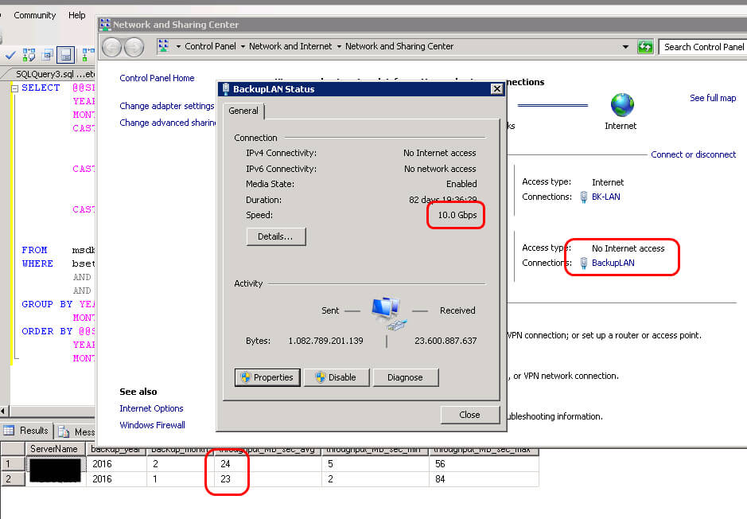The height and width of the screenshot is (519, 747).
Task: Click the network icon in the address bar
Action: point(163,45)
